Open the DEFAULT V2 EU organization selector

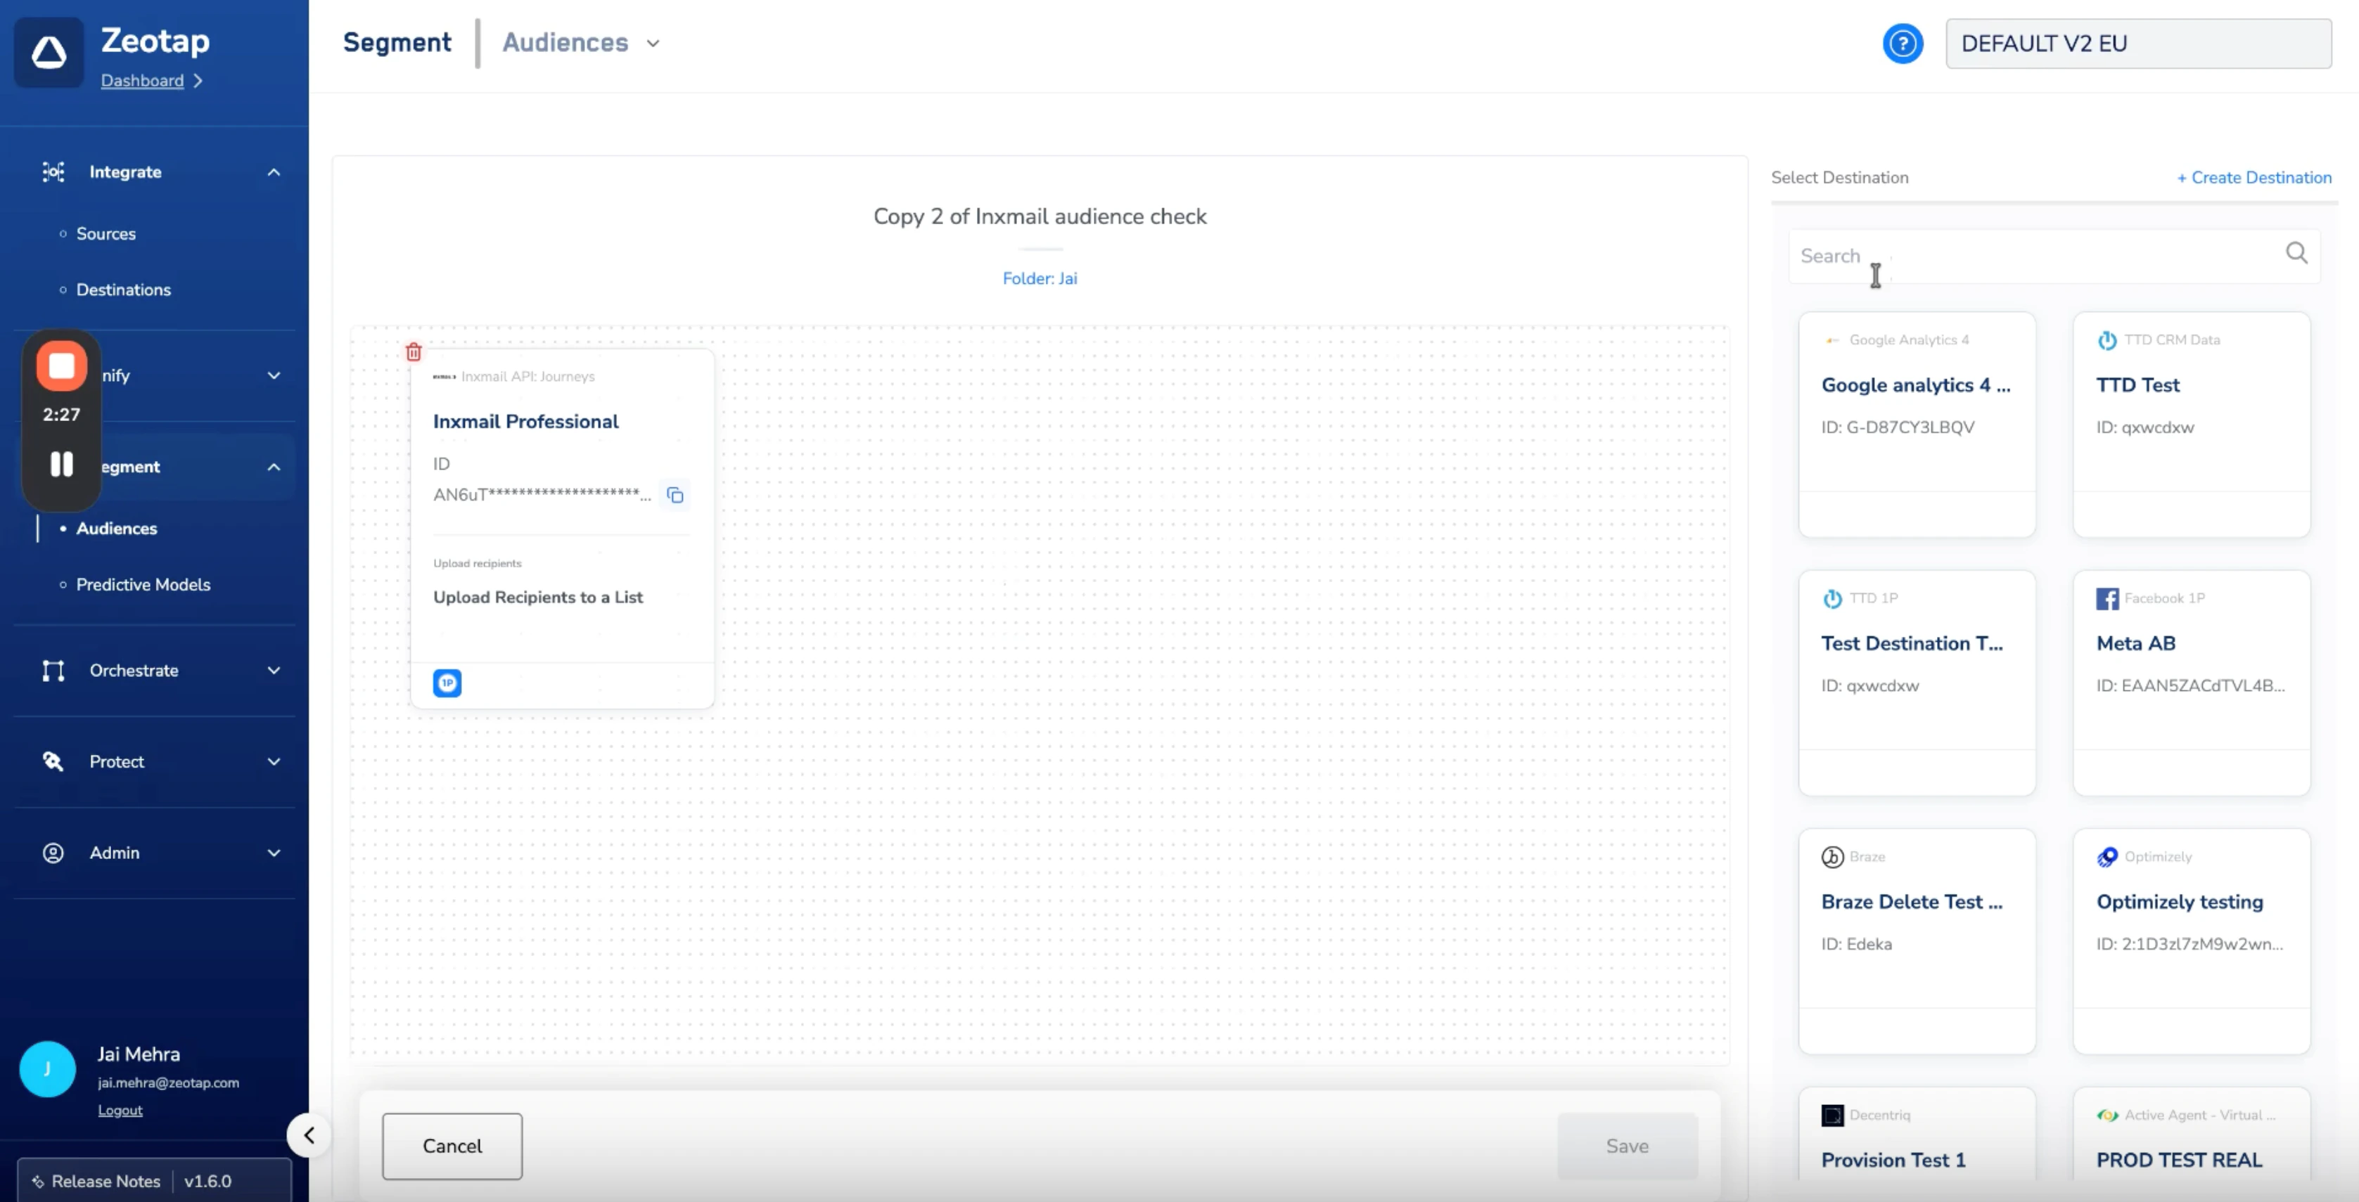coord(2137,43)
